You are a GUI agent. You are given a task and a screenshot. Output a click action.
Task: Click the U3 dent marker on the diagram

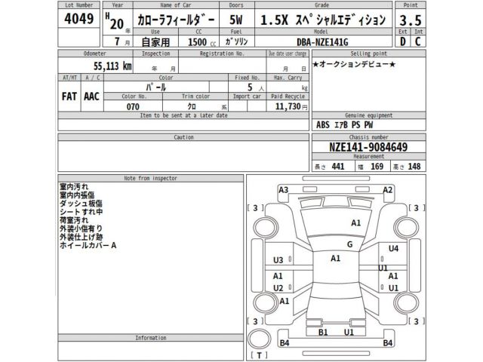[x=278, y=260]
